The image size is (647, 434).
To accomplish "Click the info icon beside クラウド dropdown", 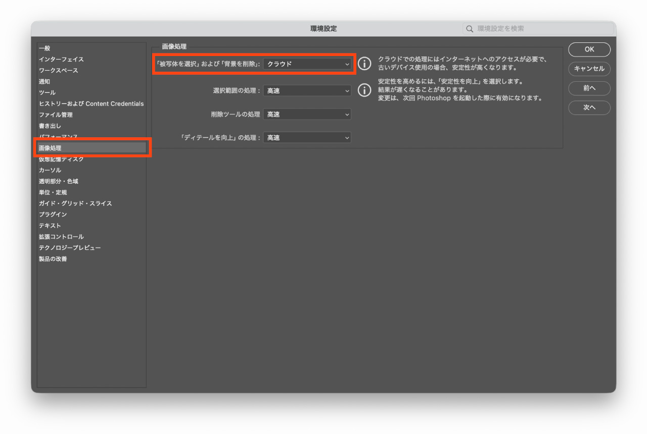I will click(x=364, y=64).
